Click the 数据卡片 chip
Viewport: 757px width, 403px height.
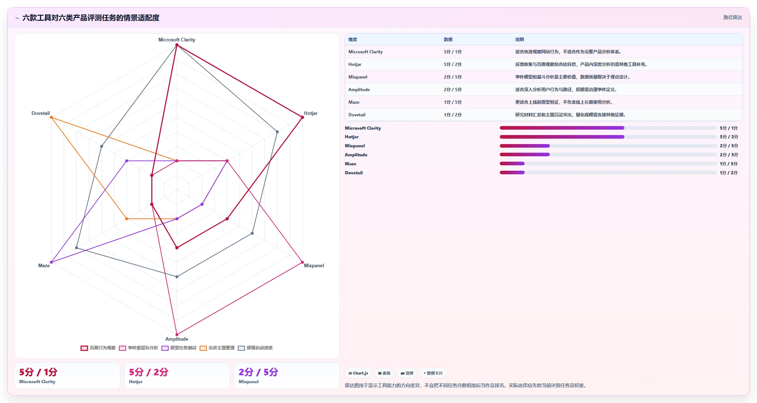point(433,373)
